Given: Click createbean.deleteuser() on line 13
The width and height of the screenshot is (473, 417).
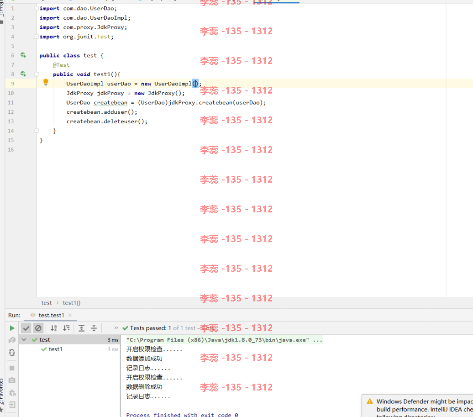Looking at the screenshot, I should [107, 121].
